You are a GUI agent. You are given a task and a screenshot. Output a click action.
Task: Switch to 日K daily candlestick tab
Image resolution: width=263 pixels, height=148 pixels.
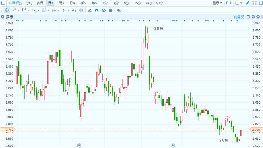[51, 3]
